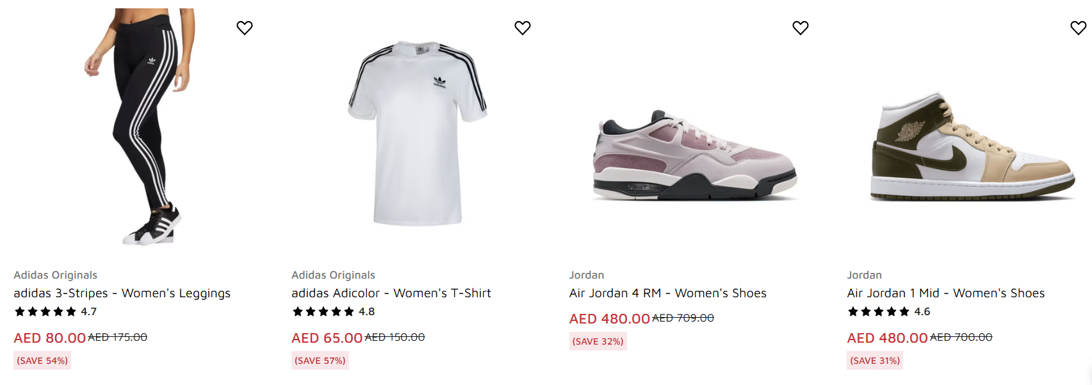Screen dimensions: 1092x385
Task: Add Air Jordan 4 RM to wishlist
Action: pos(801,28)
